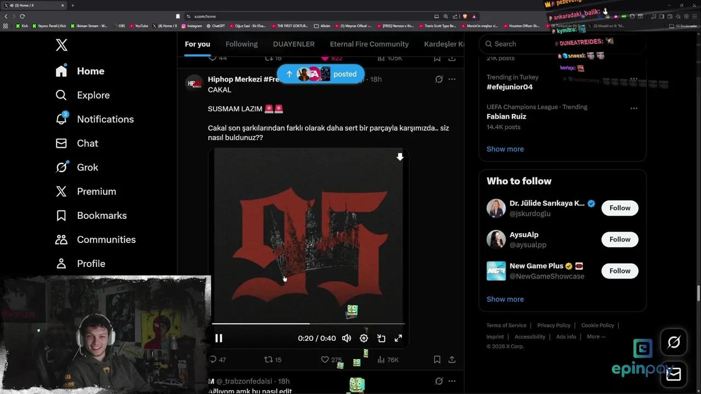The width and height of the screenshot is (701, 394).
Task: Click Grok icon on _trabzonfedaisi post
Action: click(x=439, y=381)
